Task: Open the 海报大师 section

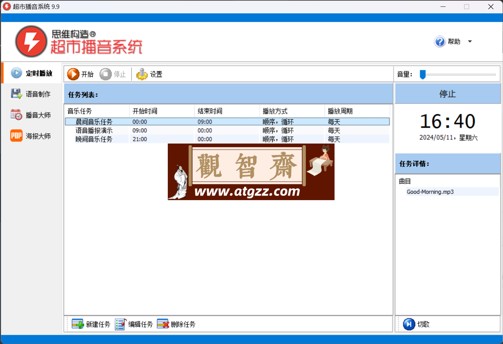Action: tap(32, 136)
